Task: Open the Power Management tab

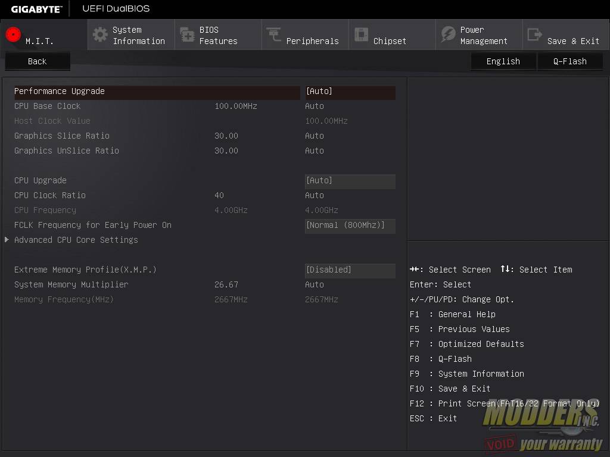Action: pos(479,35)
